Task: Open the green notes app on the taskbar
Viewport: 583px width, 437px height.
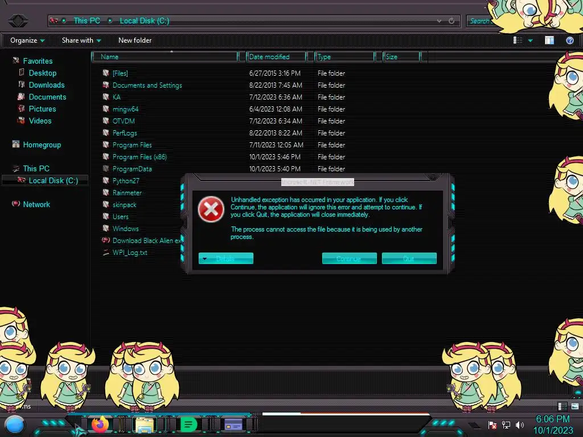Action: point(188,424)
